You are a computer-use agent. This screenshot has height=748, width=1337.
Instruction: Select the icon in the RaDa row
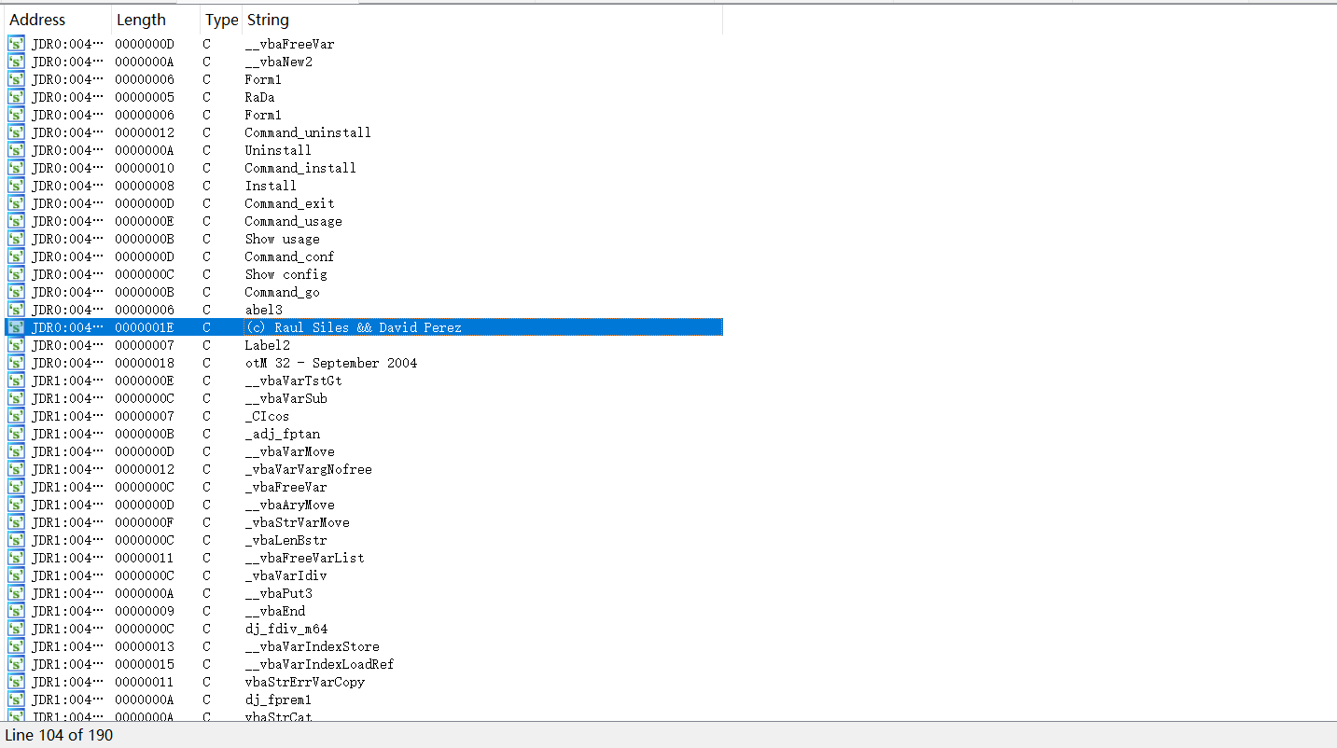click(16, 97)
